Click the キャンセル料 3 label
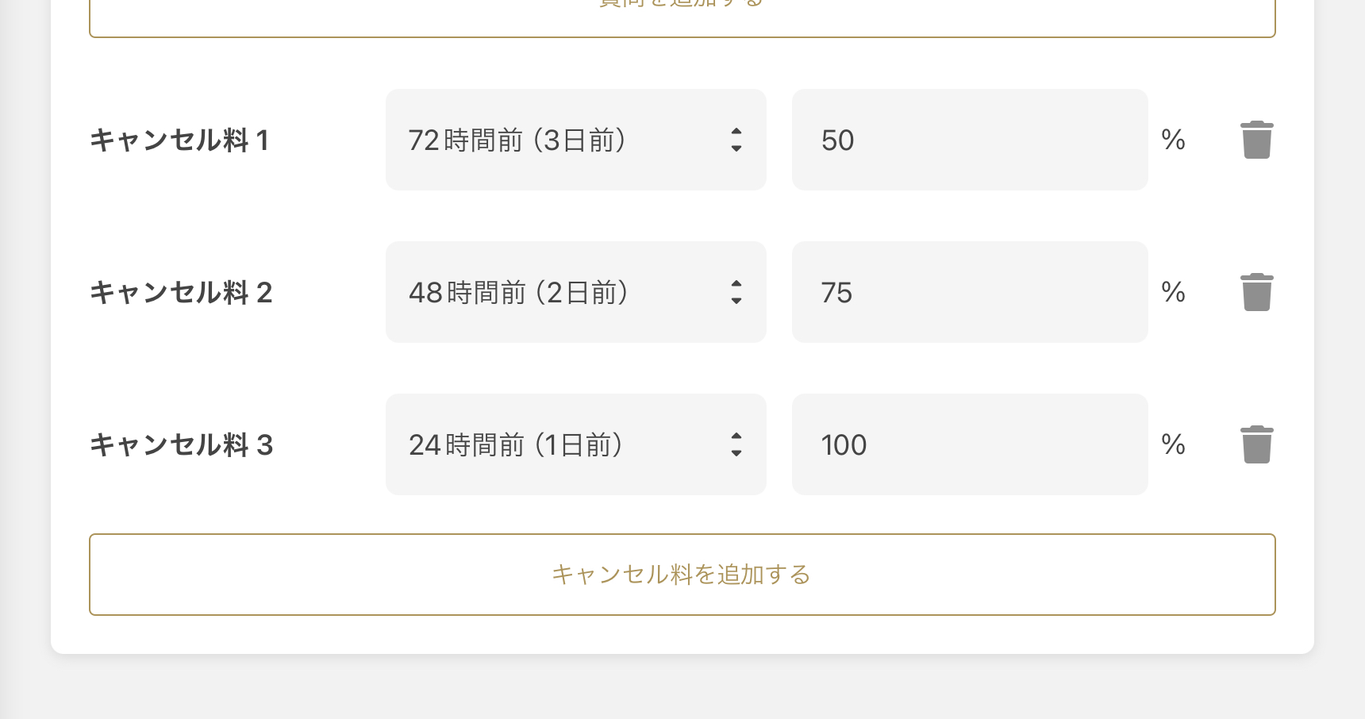This screenshot has height=719, width=1365. click(181, 445)
